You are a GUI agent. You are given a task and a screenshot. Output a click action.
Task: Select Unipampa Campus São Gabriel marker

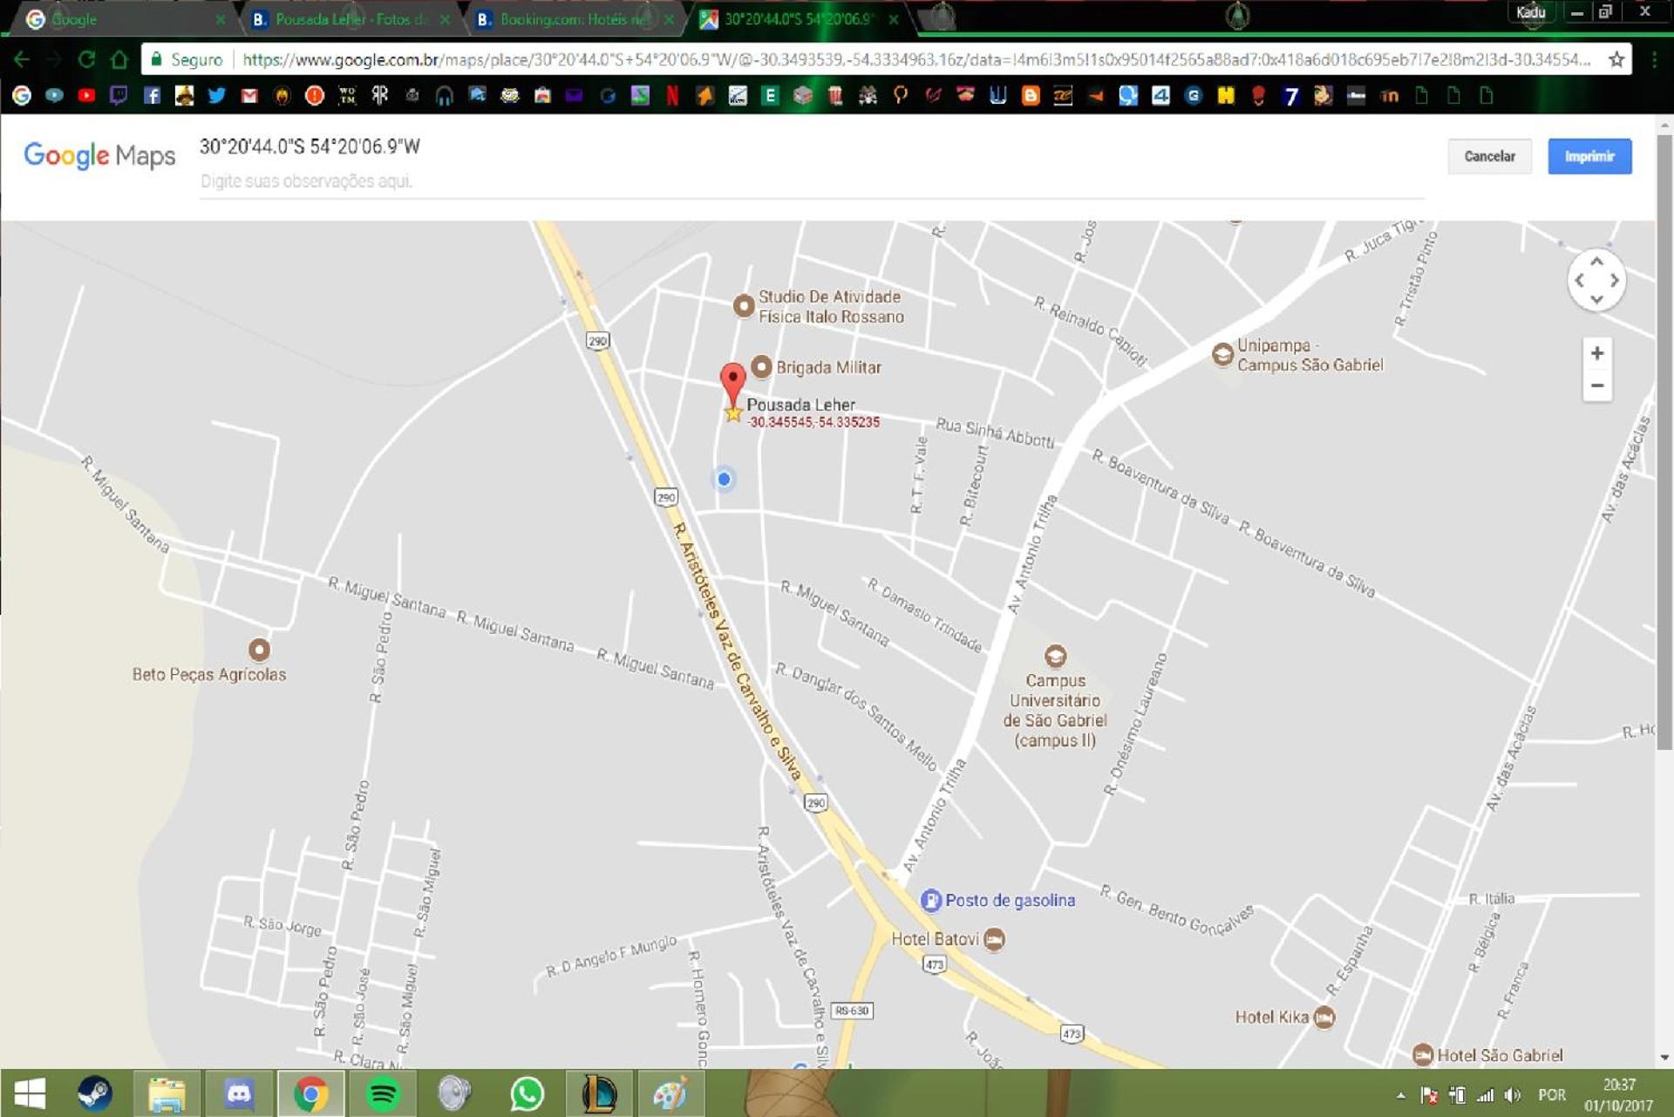(1222, 354)
